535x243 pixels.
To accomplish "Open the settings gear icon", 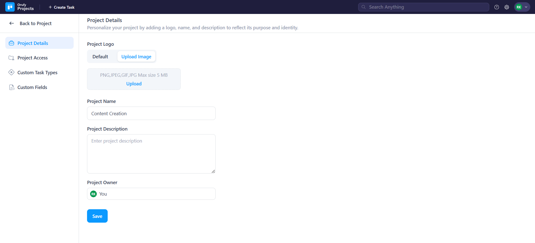I will 507,7.
